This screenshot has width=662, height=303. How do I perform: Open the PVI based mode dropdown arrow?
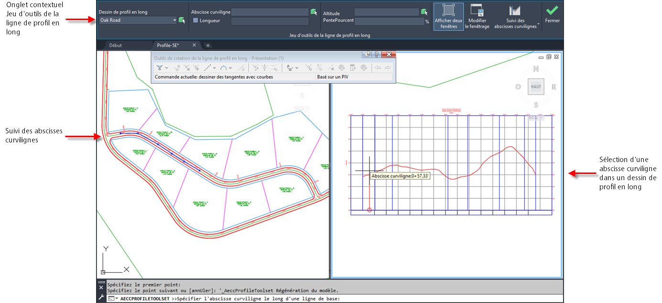tap(297, 68)
